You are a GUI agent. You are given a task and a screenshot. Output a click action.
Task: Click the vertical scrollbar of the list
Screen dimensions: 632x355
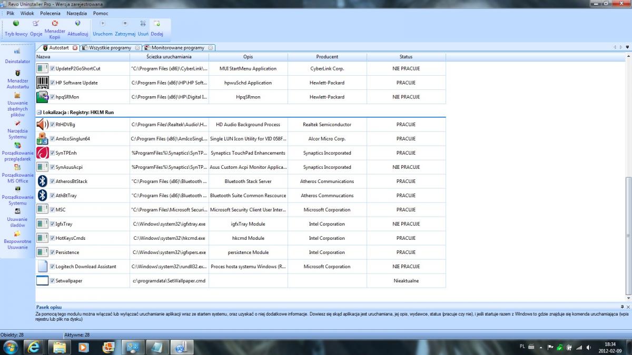[627, 237]
